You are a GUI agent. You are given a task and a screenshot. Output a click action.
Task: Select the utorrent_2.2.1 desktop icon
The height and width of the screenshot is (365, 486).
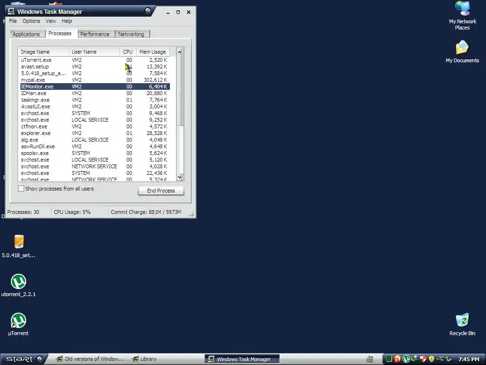pos(19,285)
